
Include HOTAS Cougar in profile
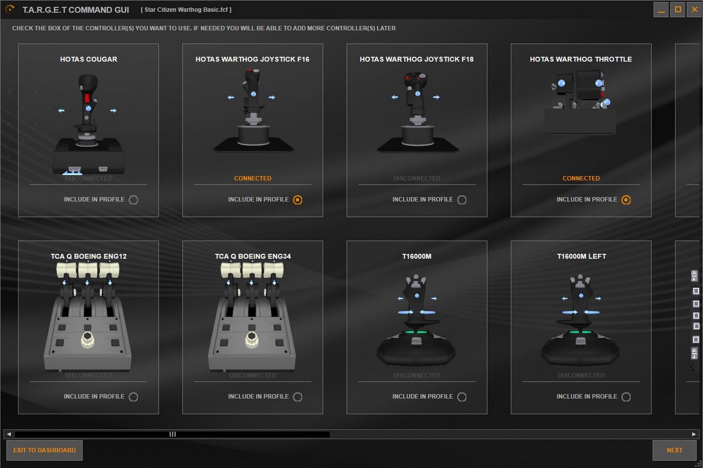point(133,200)
